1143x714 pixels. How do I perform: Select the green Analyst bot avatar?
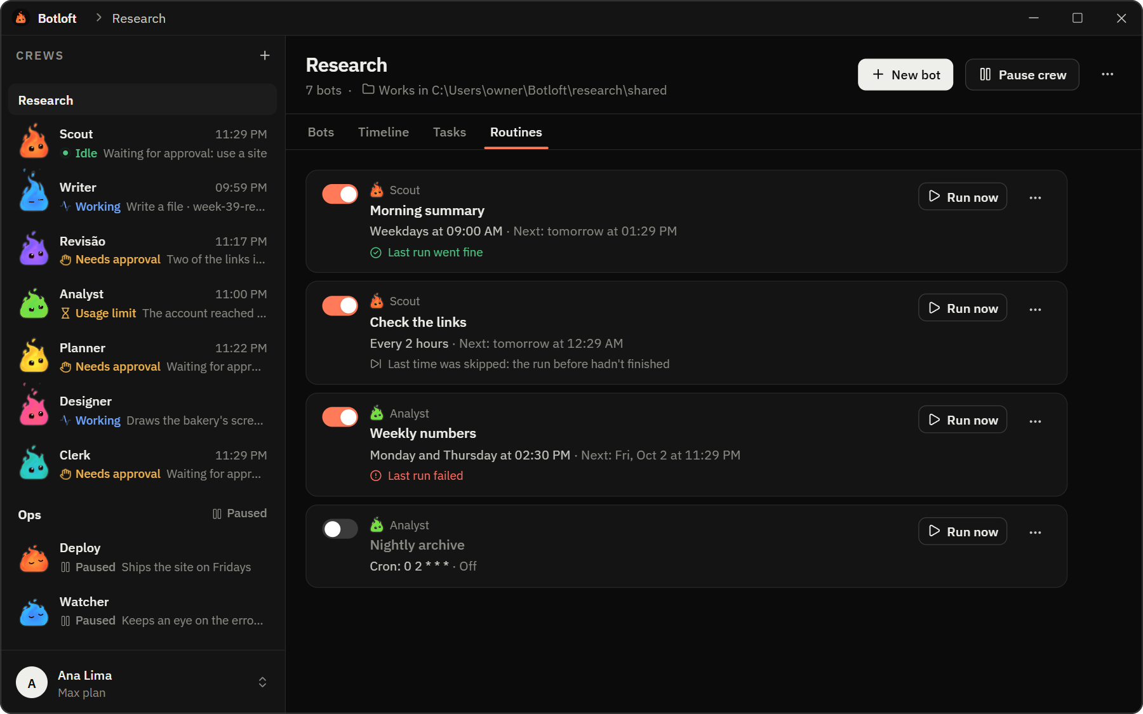click(x=34, y=303)
